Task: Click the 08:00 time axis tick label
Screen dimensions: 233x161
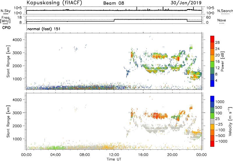Action: [85, 155]
